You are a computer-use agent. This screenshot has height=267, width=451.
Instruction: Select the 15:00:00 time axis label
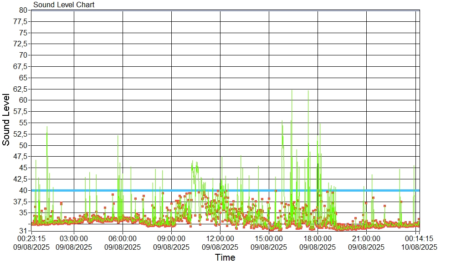[x=269, y=238]
